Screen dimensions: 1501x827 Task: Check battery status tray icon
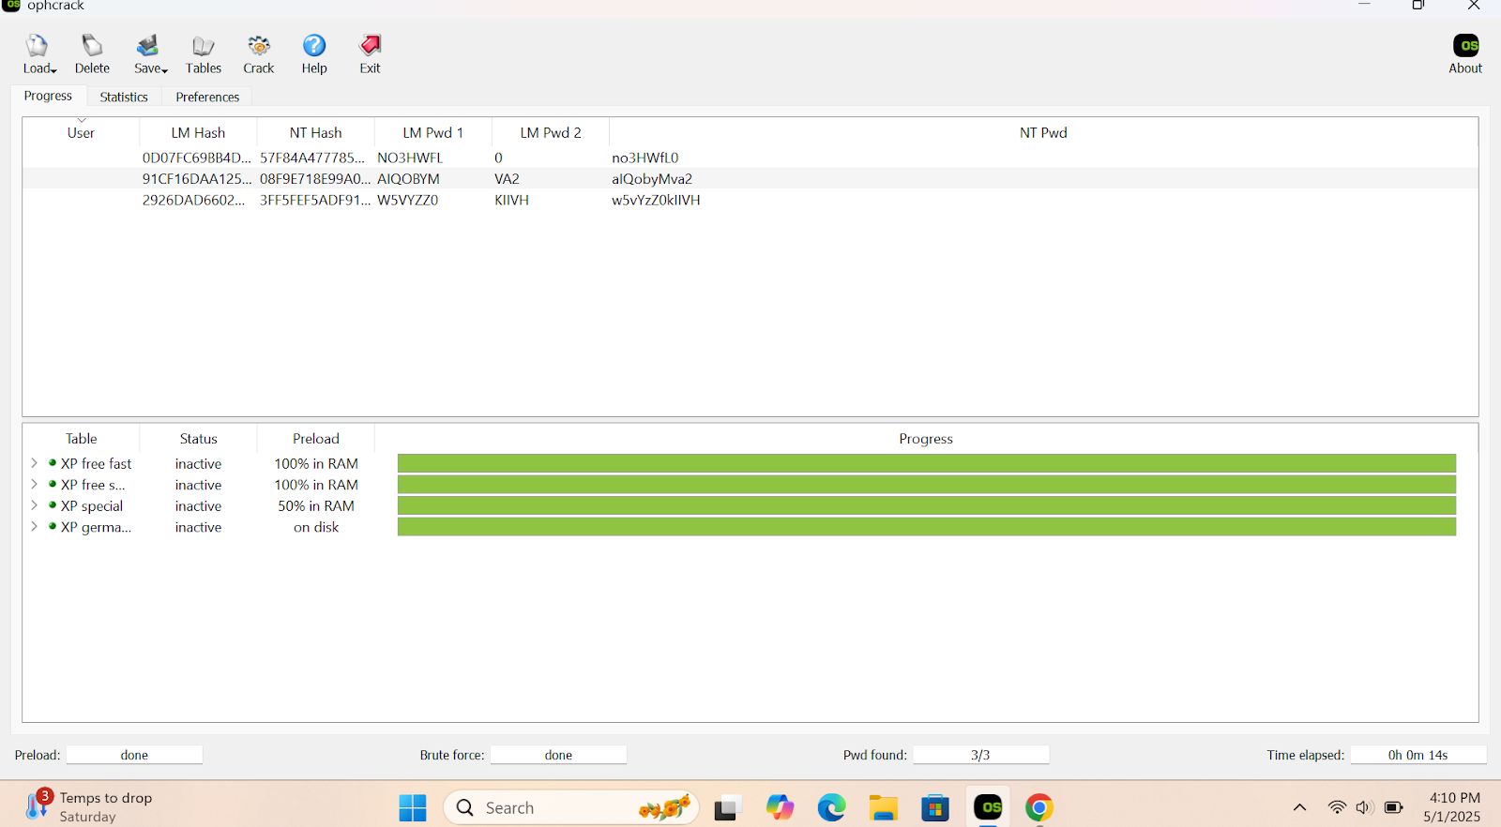pyautogui.click(x=1394, y=807)
